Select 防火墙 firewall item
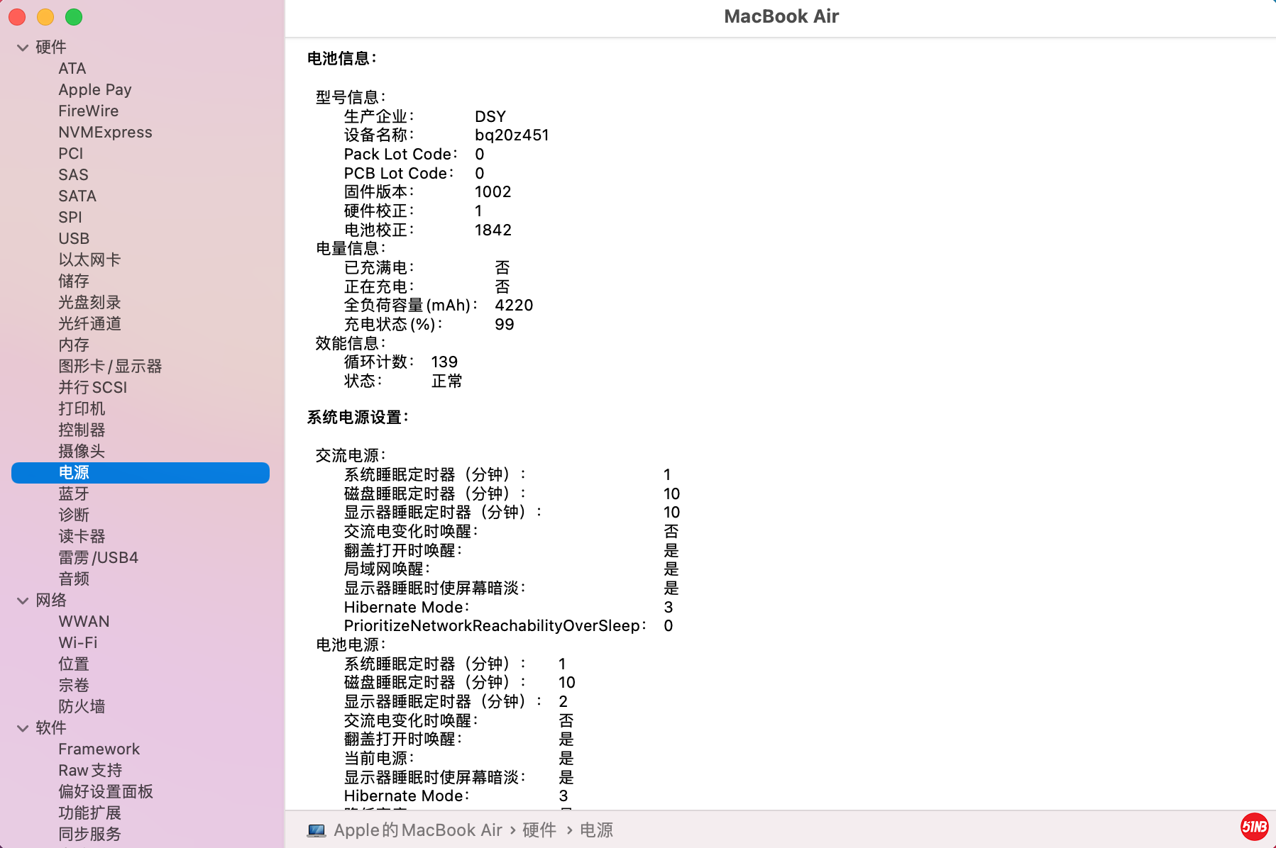1276x848 pixels. tap(82, 707)
